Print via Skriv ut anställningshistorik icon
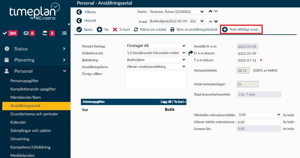The width and height of the screenshot is (300, 158). coord(172,29)
